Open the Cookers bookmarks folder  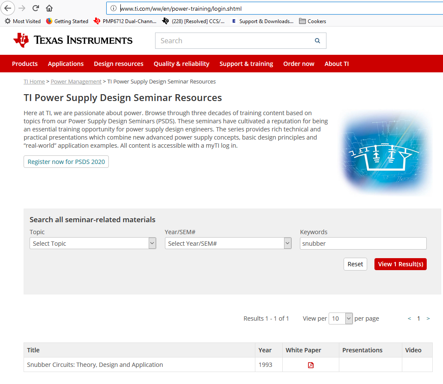tap(312, 21)
